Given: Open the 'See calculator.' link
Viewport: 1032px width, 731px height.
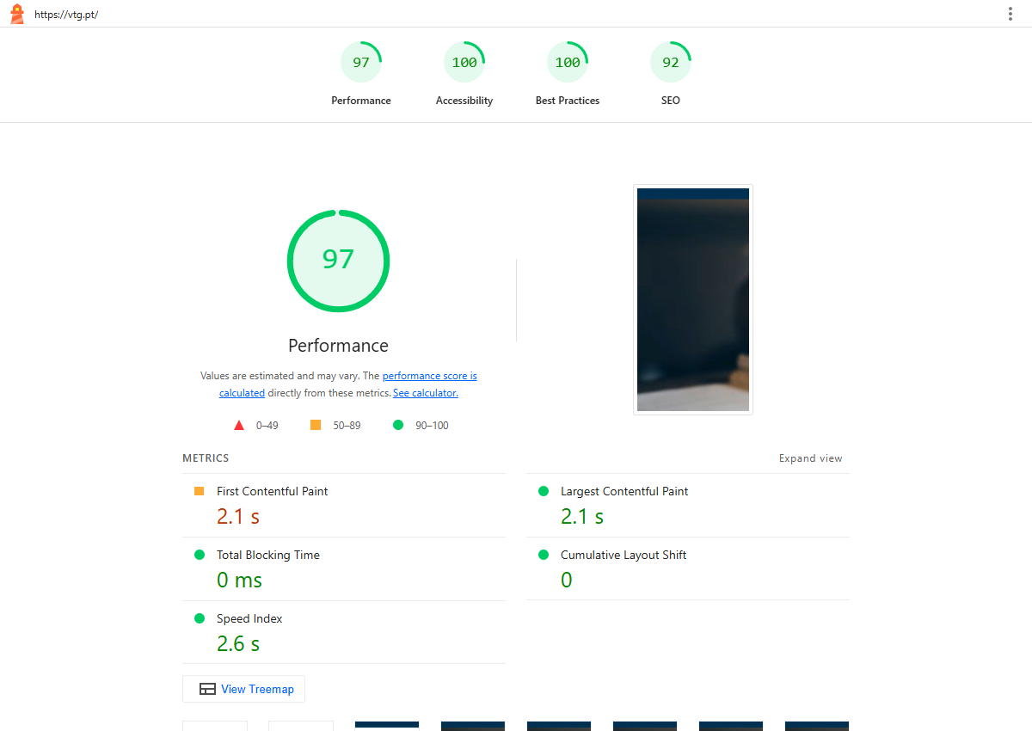Looking at the screenshot, I should point(426,393).
